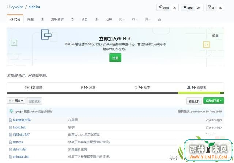Image resolution: width=234 pixels, height=163 pixels.
Task: Switch to the 代码 tab
Action: point(15,19)
